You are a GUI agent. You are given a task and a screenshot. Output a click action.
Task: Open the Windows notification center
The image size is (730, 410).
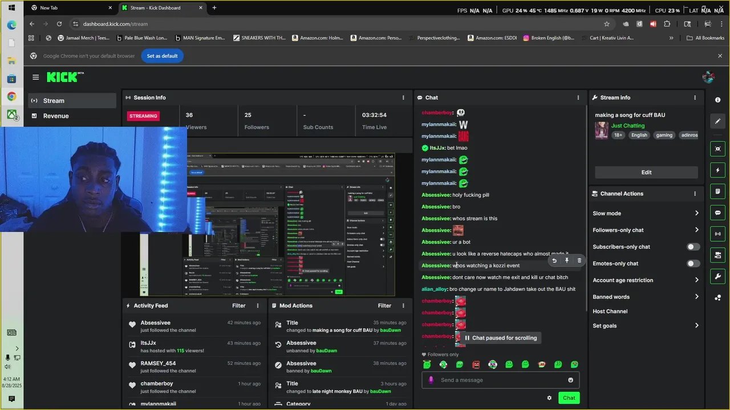coord(11,399)
